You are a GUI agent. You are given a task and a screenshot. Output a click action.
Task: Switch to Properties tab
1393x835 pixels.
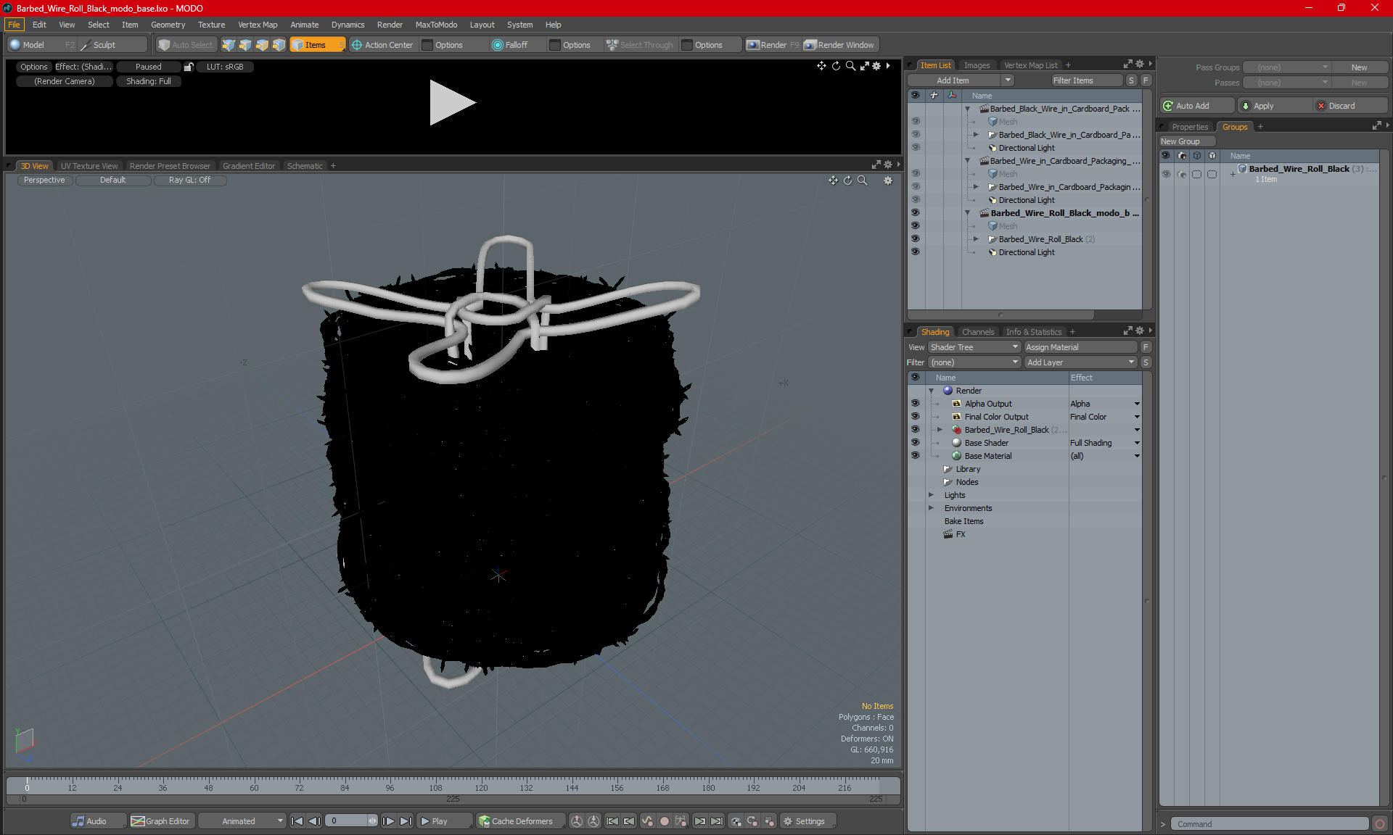point(1190,127)
